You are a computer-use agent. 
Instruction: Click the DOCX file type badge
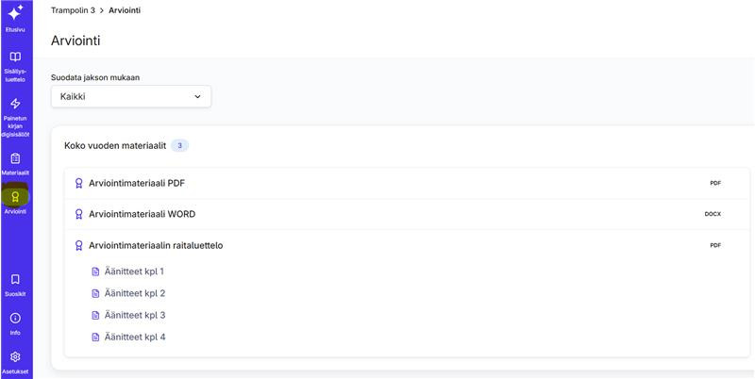713,214
